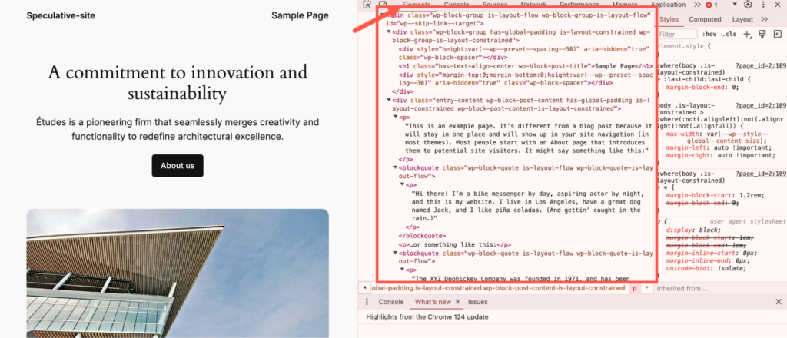The image size is (787, 338).
Task: Open the Sources tab
Action: click(495, 5)
